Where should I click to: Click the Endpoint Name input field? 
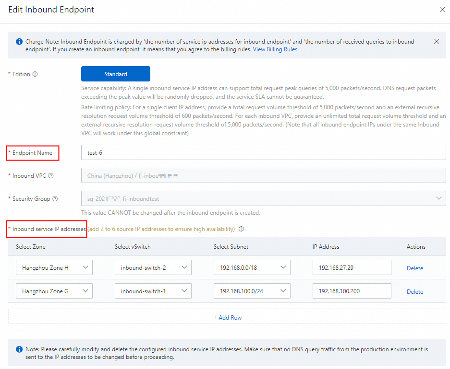click(264, 152)
